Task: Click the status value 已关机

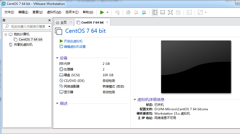Action: [159, 105]
